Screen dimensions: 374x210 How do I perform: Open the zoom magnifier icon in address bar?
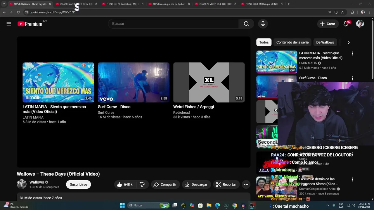330,12
